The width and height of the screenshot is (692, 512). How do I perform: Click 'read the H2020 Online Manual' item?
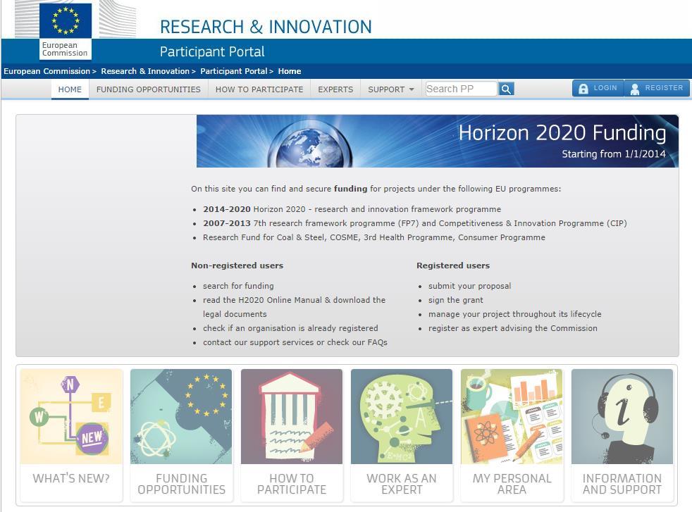[x=294, y=307]
